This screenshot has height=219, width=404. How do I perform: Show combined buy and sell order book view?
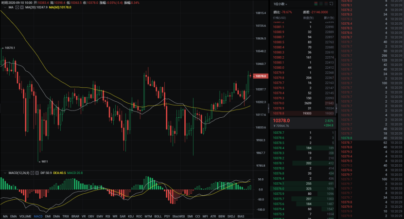click(316, 4)
